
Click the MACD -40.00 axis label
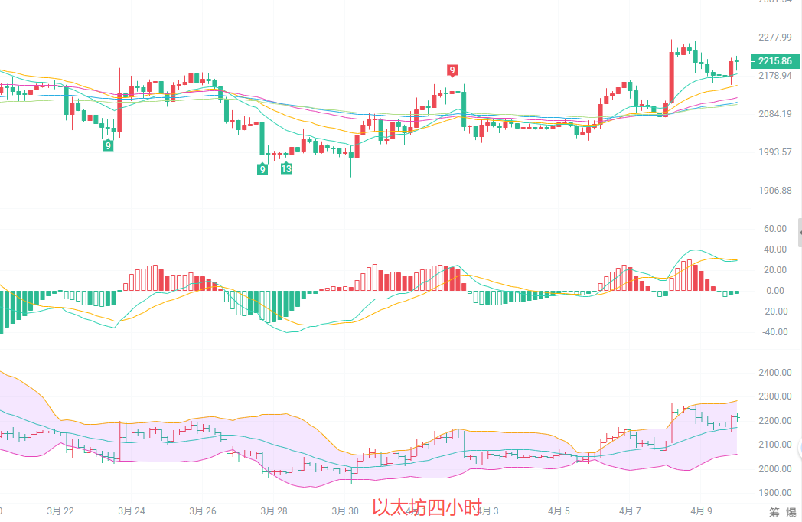pos(774,331)
